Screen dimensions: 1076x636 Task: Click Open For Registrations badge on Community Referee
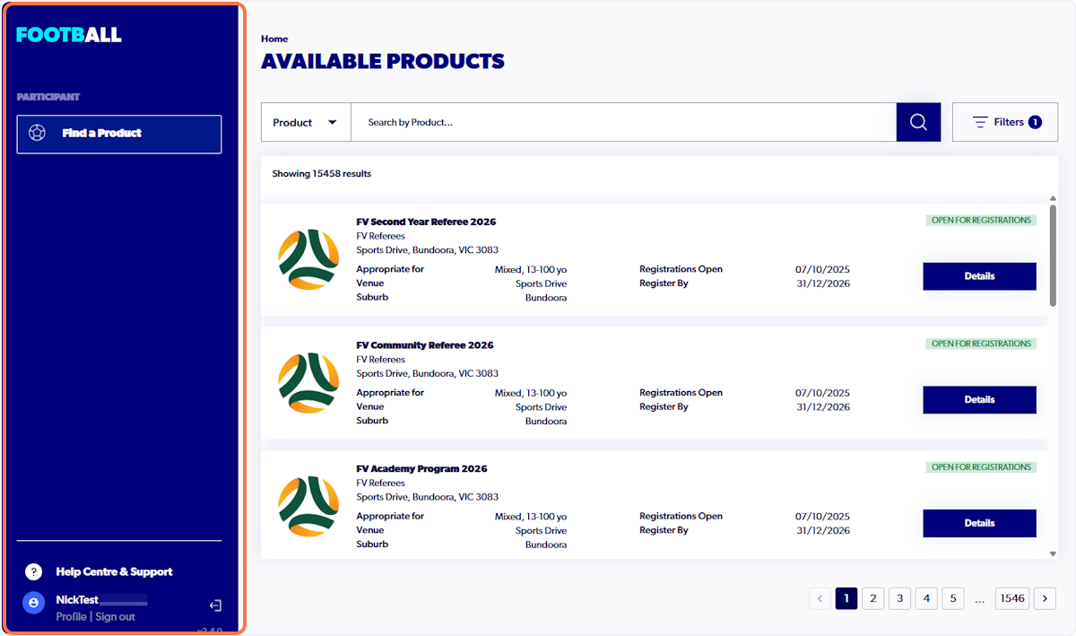coord(981,344)
